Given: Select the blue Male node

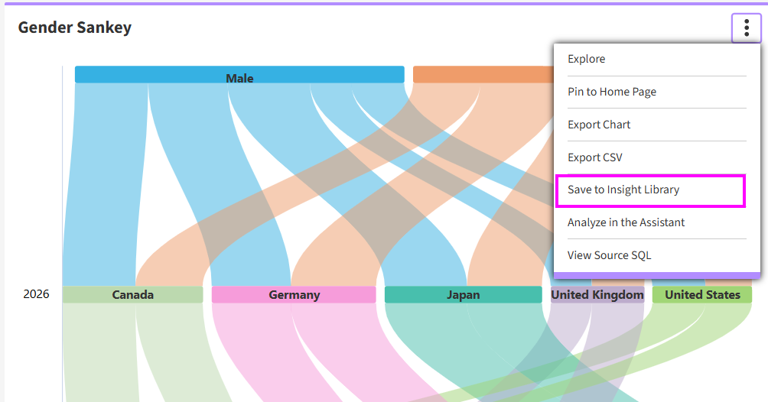Looking at the screenshot, I should coord(239,75).
